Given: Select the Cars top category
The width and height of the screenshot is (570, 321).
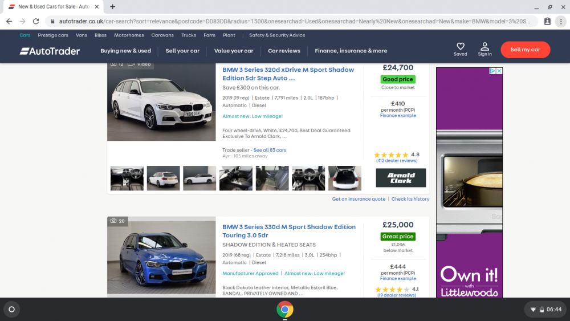Looking at the screenshot, I should click(25, 35).
